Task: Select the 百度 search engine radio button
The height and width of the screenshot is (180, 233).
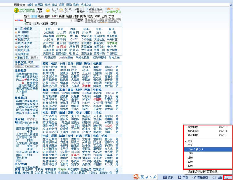Action: click(x=26, y=24)
